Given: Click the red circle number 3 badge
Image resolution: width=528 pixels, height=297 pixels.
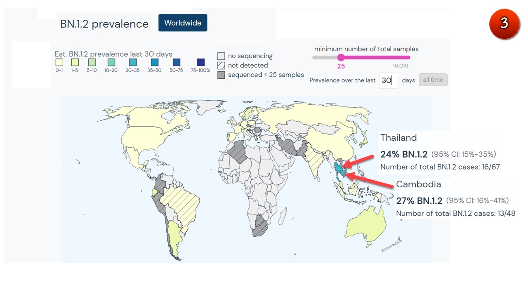Looking at the screenshot, I should (504, 24).
